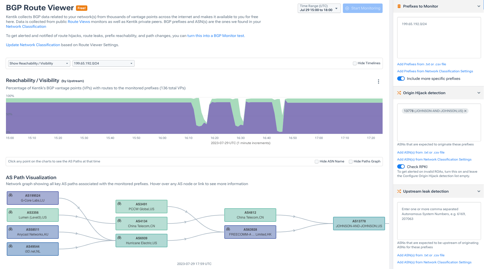Screen dimensions: 484x269
Task: Turn off the Check RPKI toggle
Action: point(401,166)
